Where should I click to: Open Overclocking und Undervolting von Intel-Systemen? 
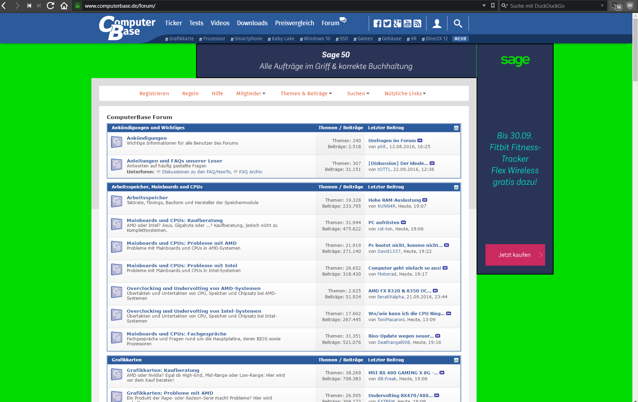(x=194, y=311)
